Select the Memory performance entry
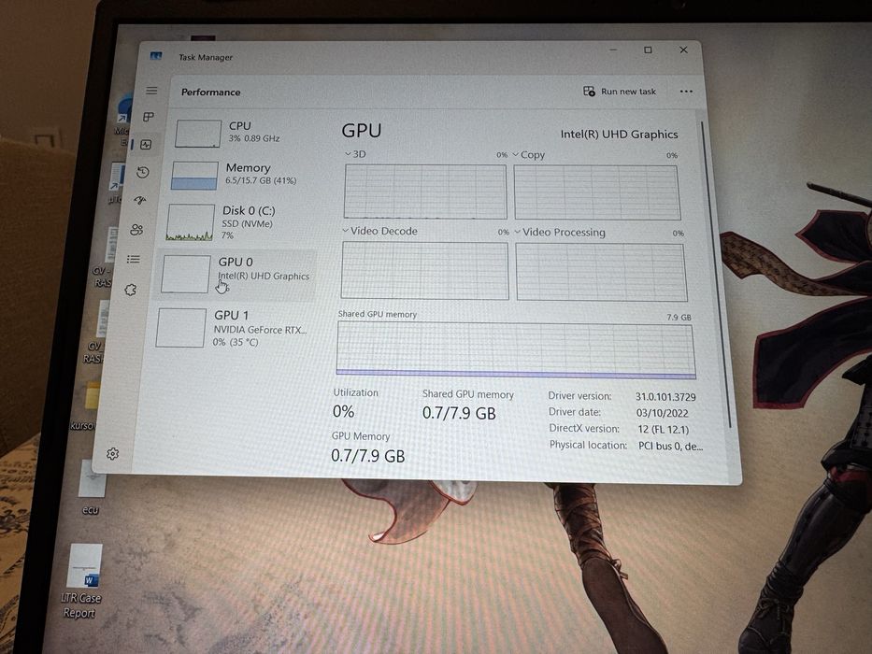The image size is (872, 654). coord(242,175)
